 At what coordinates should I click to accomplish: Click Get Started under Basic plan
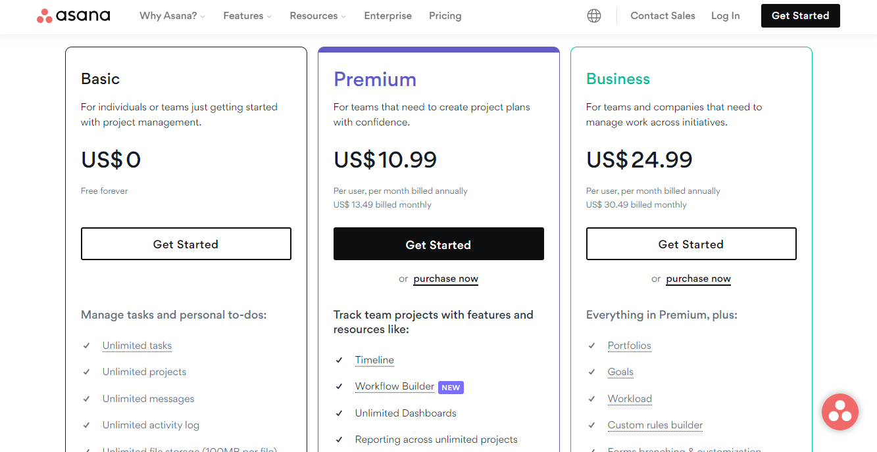[186, 244]
